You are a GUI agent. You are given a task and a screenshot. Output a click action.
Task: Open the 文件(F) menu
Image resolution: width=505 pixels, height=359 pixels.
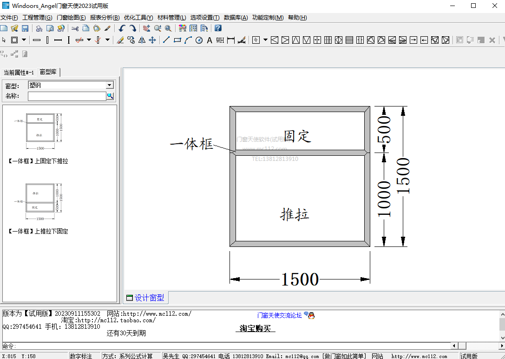9,18
